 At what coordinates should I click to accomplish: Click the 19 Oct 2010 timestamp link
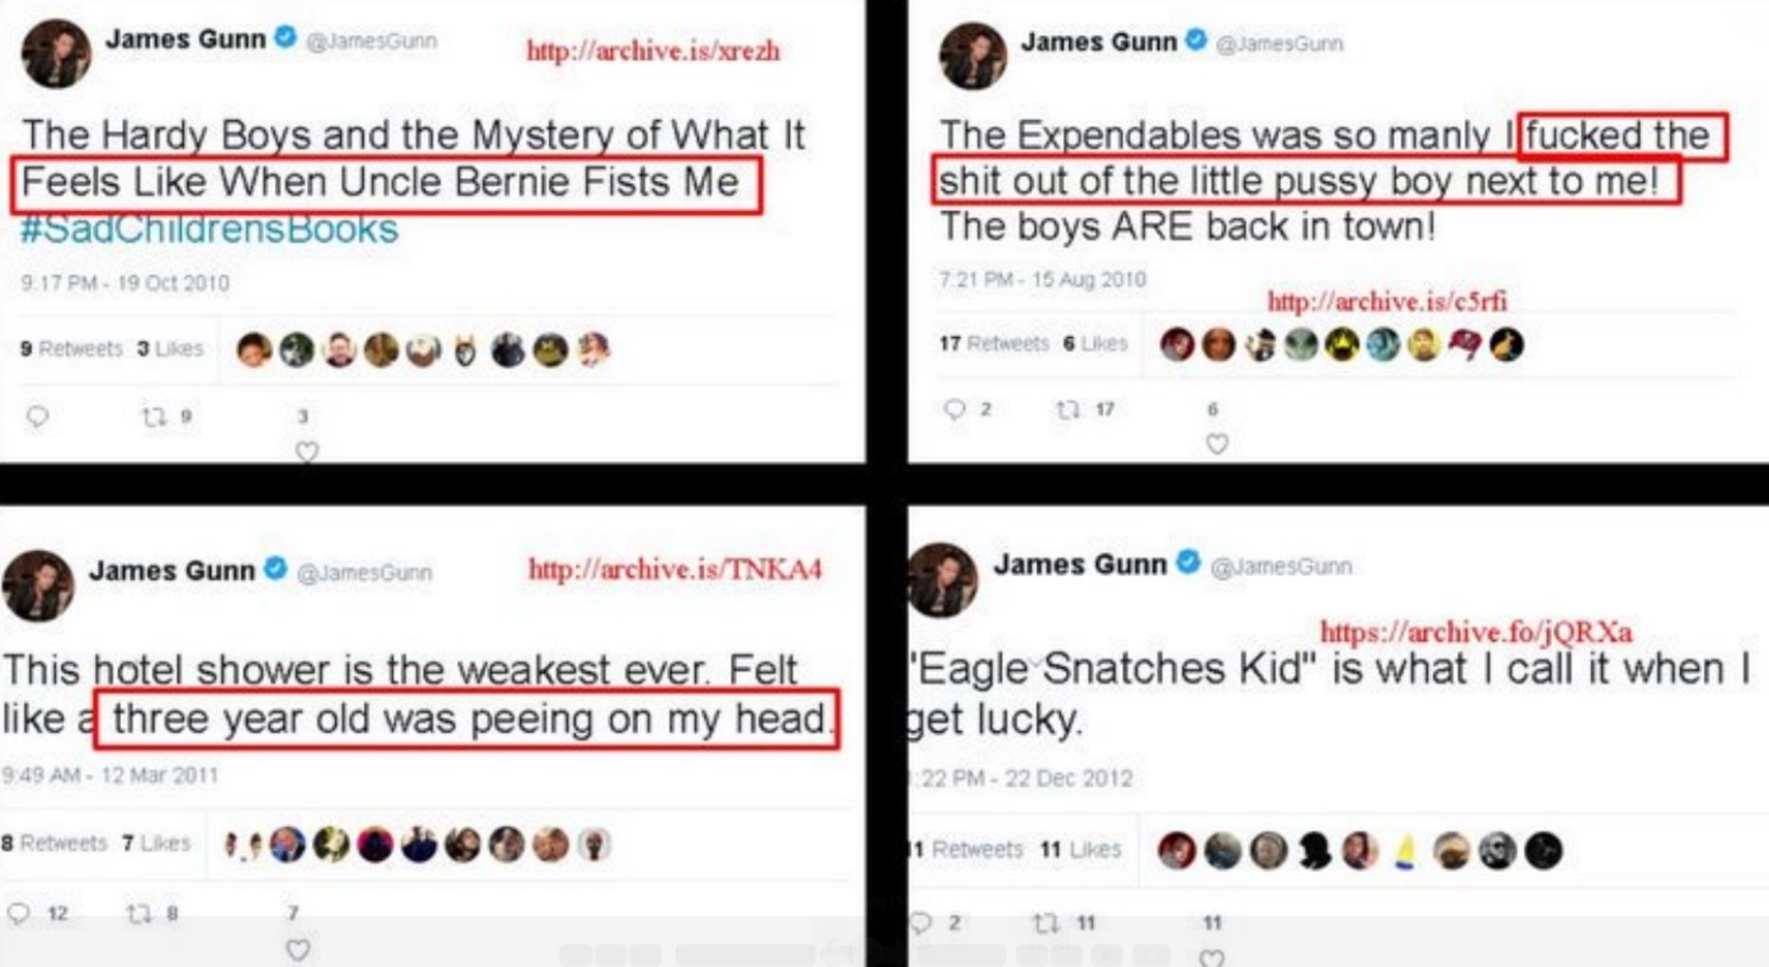[124, 282]
